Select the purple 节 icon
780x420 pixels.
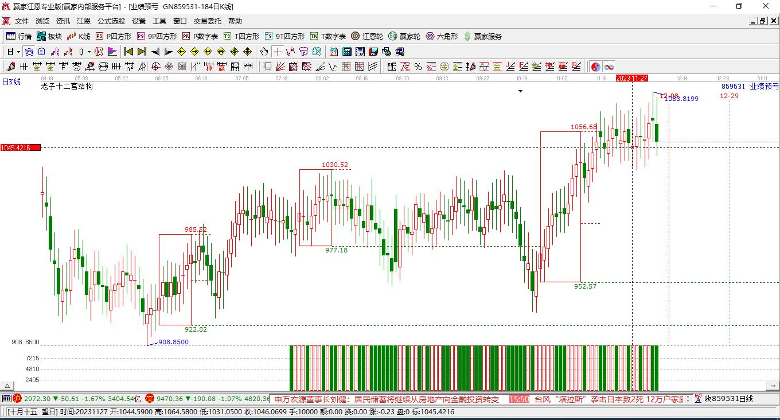303,52
